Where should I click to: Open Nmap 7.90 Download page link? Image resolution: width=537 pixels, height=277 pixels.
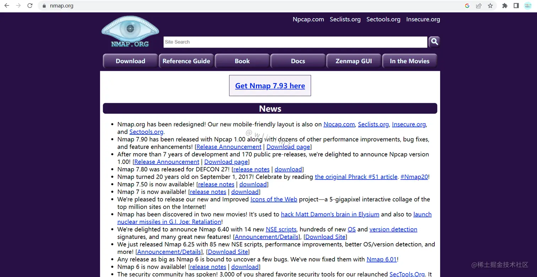[288, 147]
